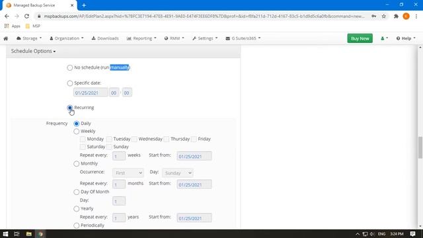The image size is (423, 238).
Task: Click the browser back arrow
Action: (7, 16)
